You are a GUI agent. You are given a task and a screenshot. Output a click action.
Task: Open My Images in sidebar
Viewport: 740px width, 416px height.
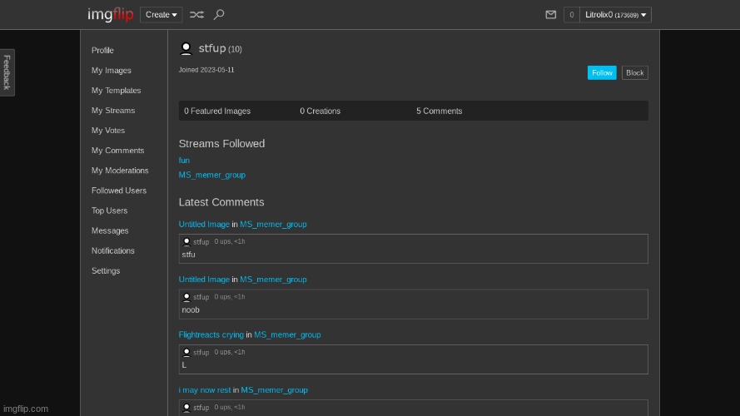112,71
